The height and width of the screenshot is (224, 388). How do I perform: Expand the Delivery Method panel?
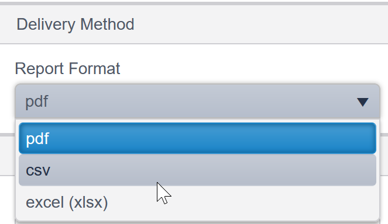(x=194, y=24)
